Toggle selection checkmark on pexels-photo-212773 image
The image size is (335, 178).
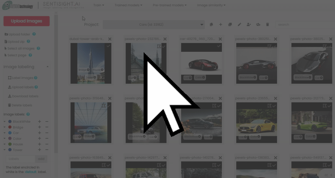point(330,106)
